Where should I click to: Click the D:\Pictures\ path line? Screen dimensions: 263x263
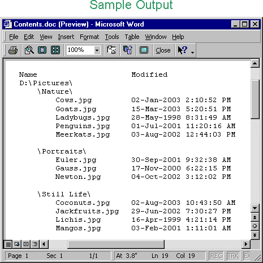46,83
